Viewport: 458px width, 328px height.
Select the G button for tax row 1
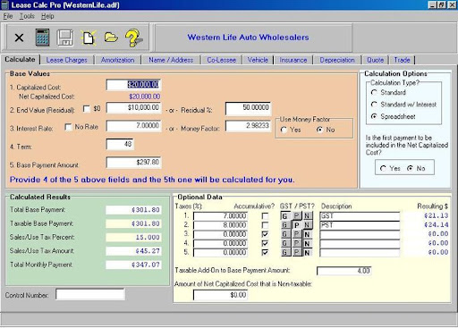pos(284,215)
